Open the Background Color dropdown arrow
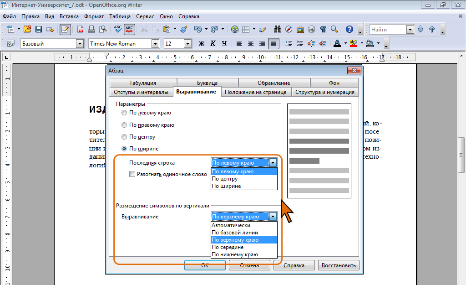 [x=378, y=43]
